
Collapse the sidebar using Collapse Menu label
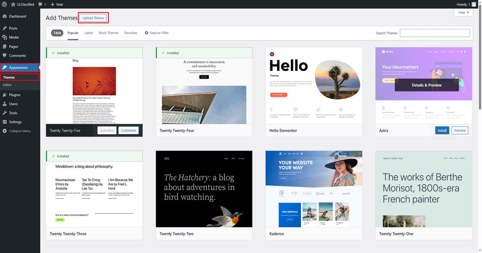(20, 131)
